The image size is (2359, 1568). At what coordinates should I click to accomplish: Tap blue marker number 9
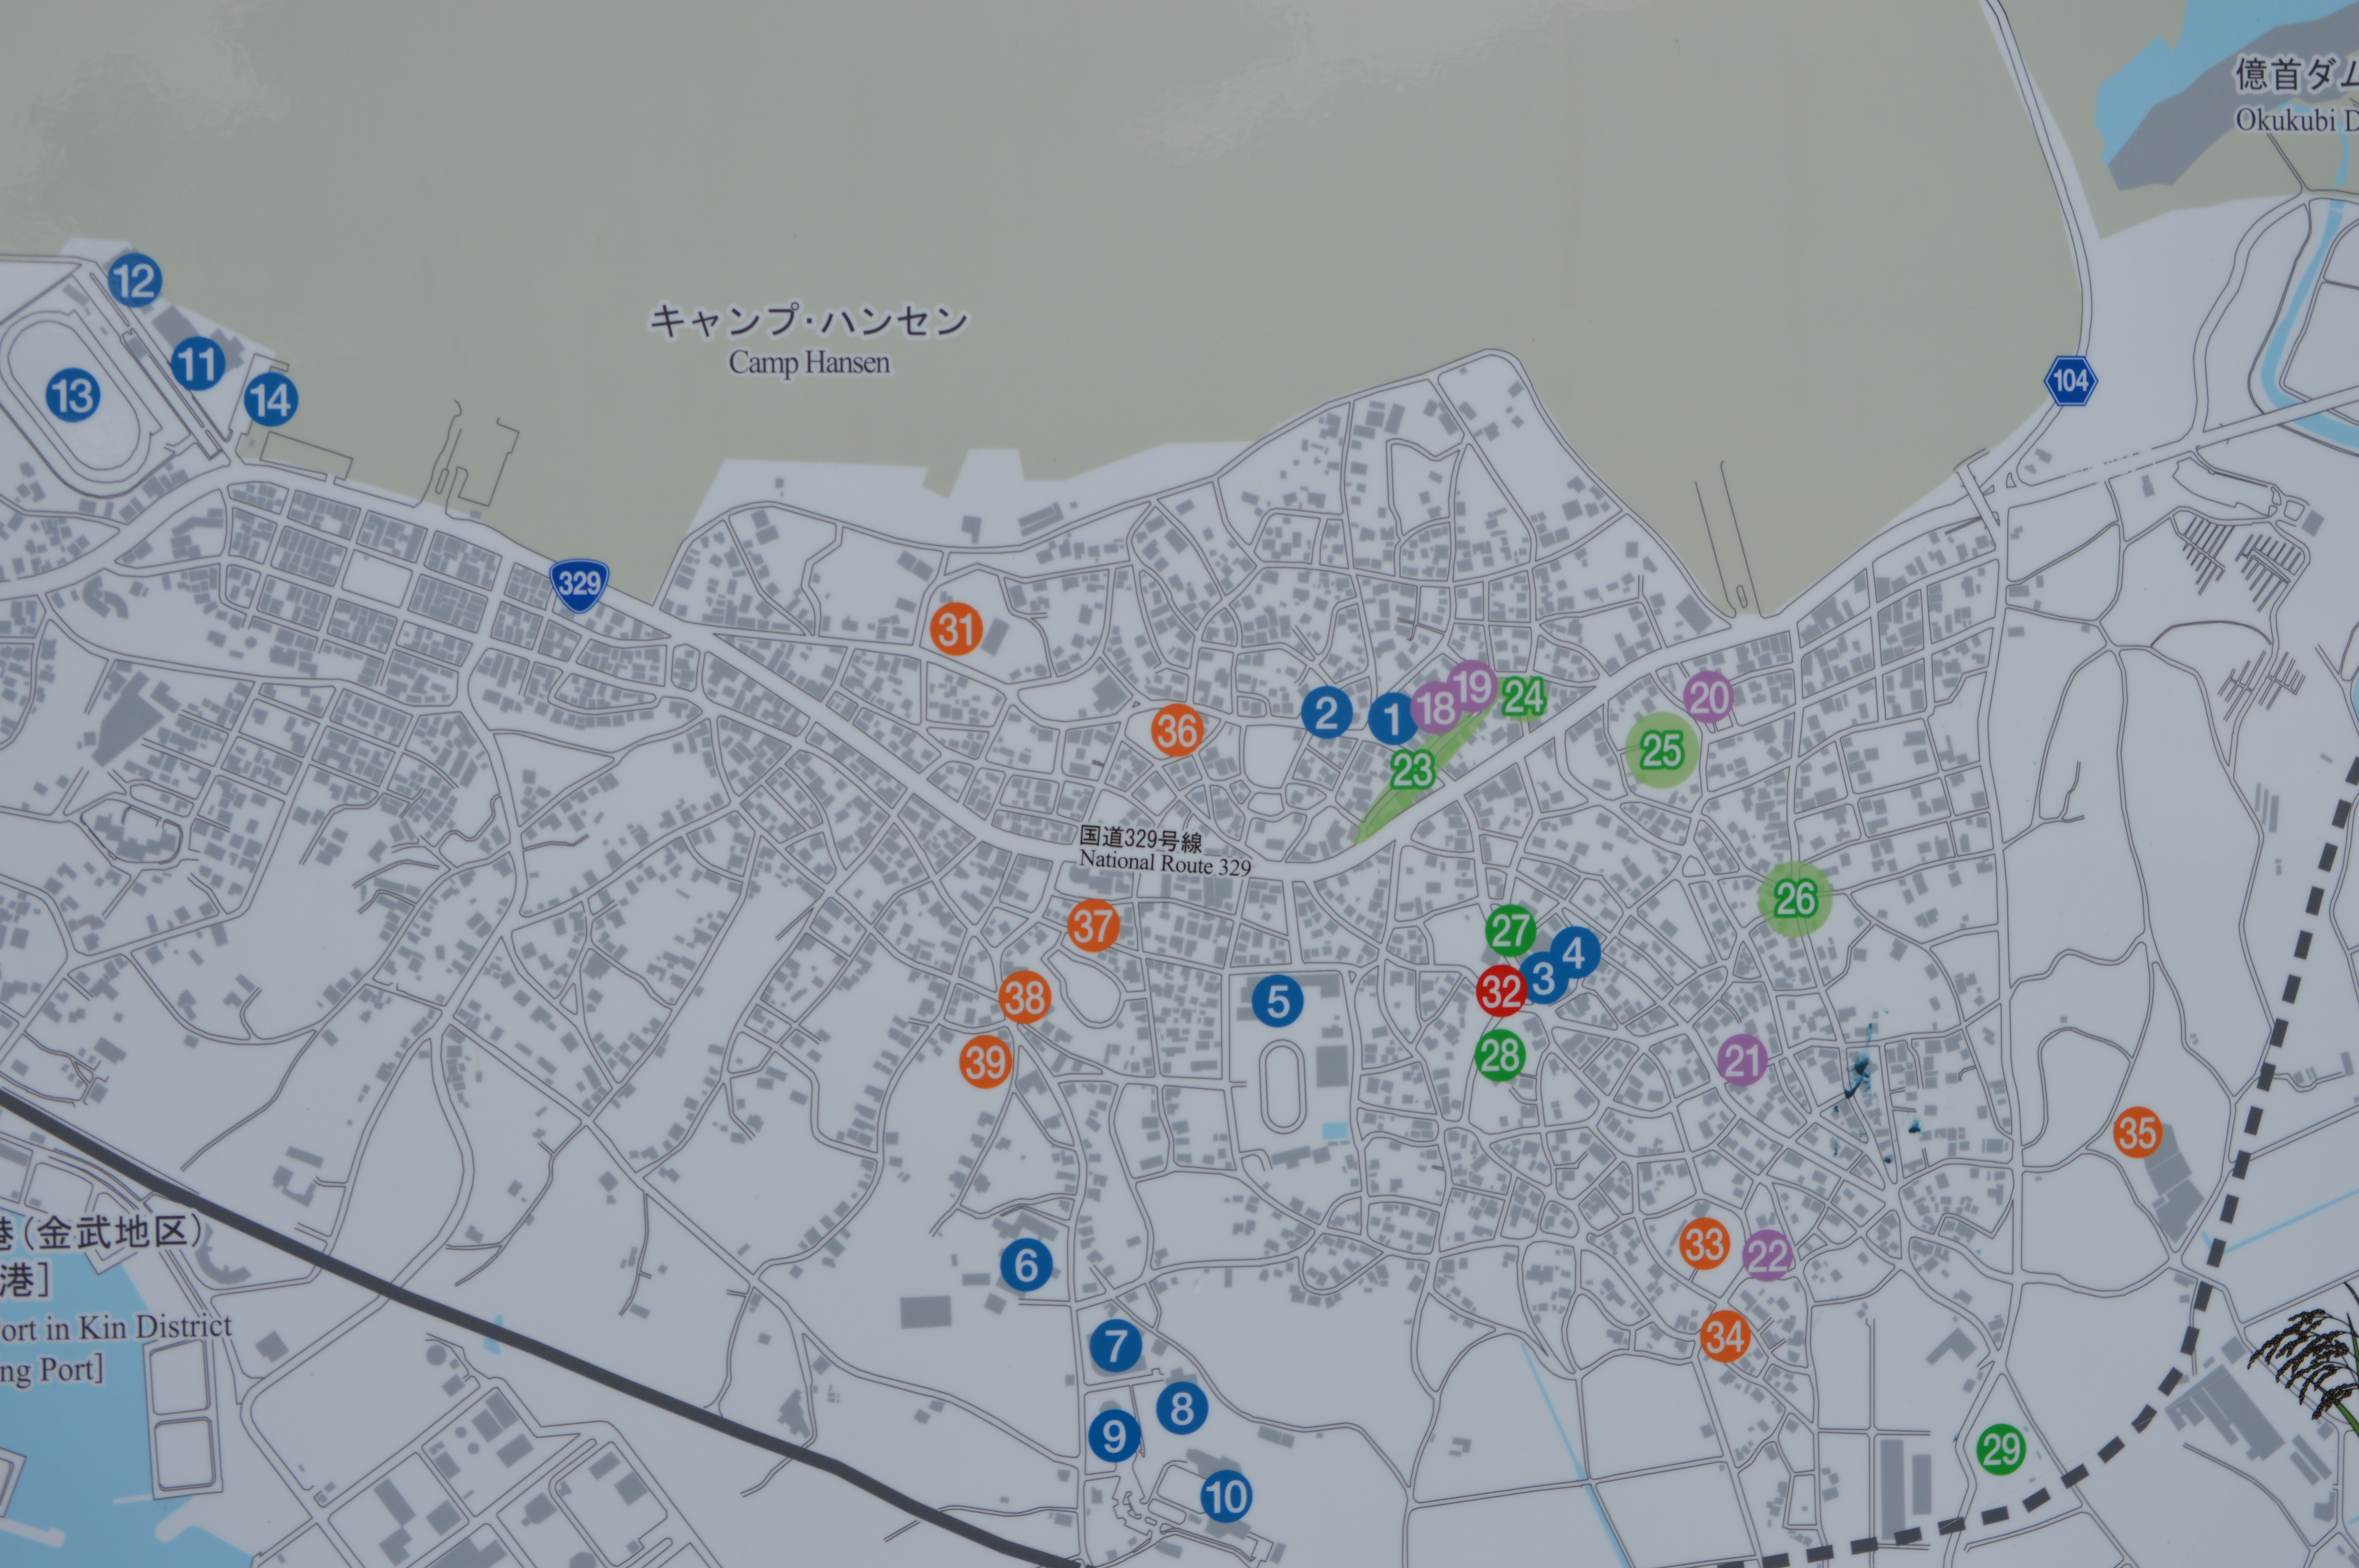(1114, 1436)
